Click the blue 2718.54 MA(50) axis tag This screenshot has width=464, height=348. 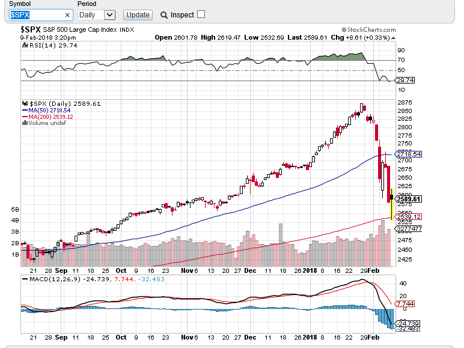point(408,154)
